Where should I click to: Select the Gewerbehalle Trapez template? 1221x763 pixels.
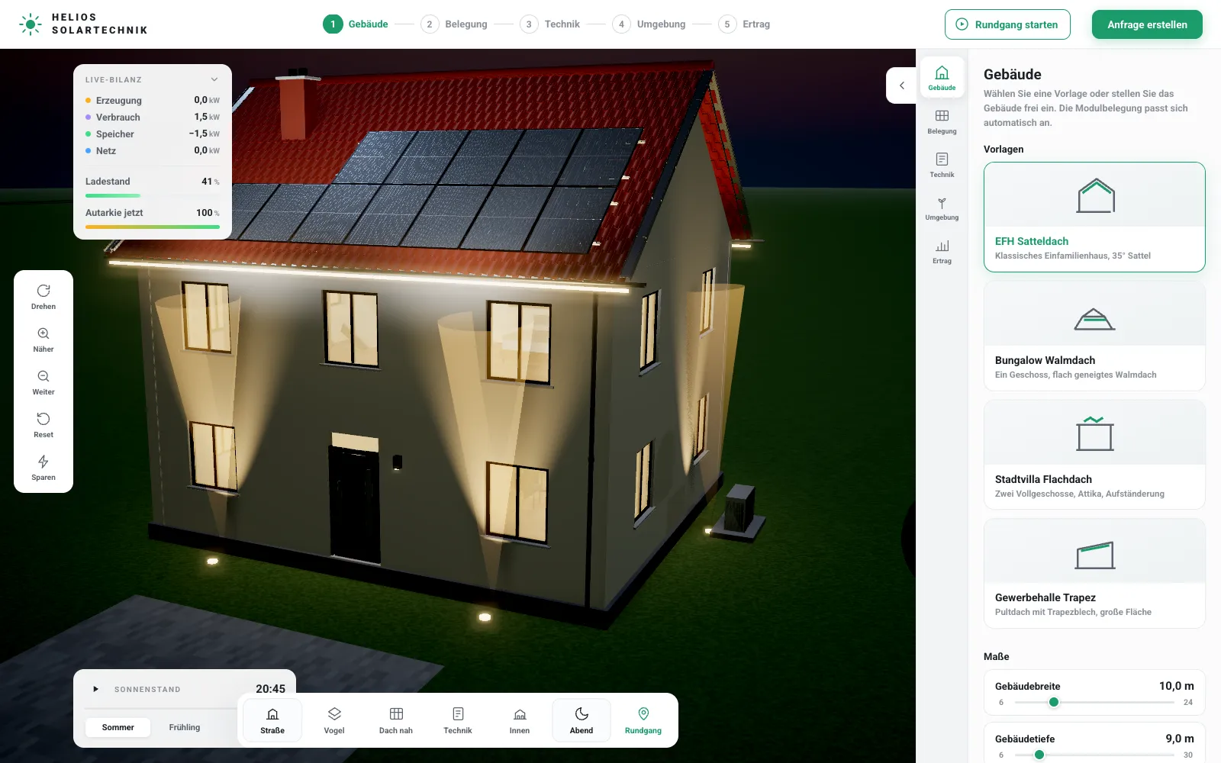tap(1094, 574)
